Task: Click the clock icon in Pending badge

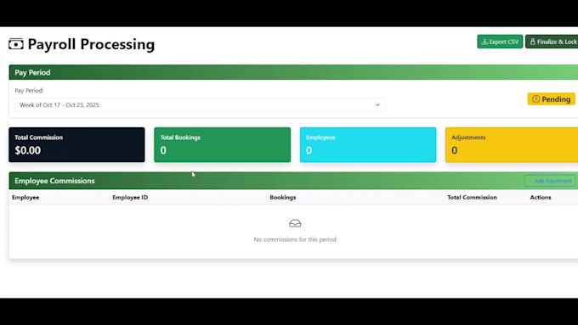Action: pyautogui.click(x=536, y=98)
